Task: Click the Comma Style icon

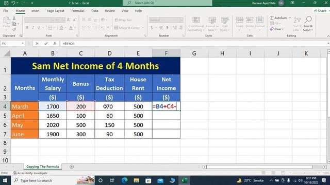Action: click(167, 28)
